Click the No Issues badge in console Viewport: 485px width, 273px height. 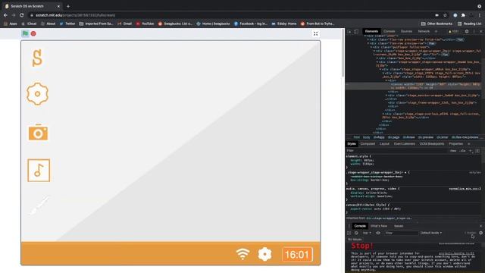tap(355, 240)
